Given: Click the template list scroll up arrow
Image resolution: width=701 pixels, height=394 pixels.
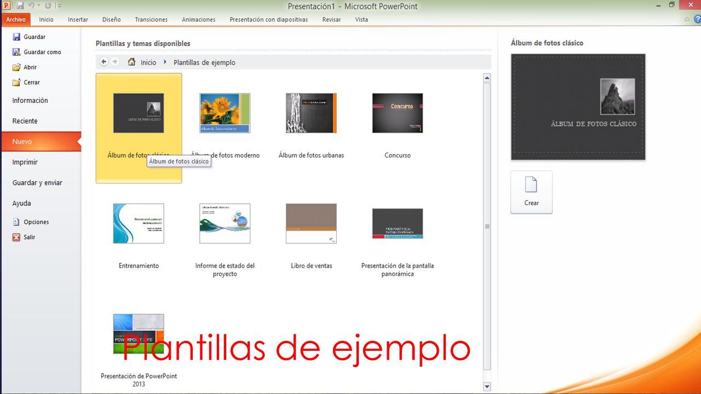Looking at the screenshot, I should [487, 78].
